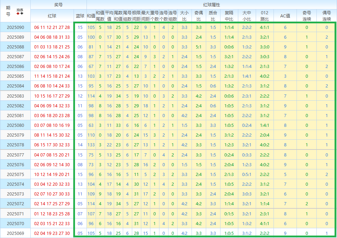
Task: Click red balls 08 11 14 15 30 32
Action: pos(52,135)
